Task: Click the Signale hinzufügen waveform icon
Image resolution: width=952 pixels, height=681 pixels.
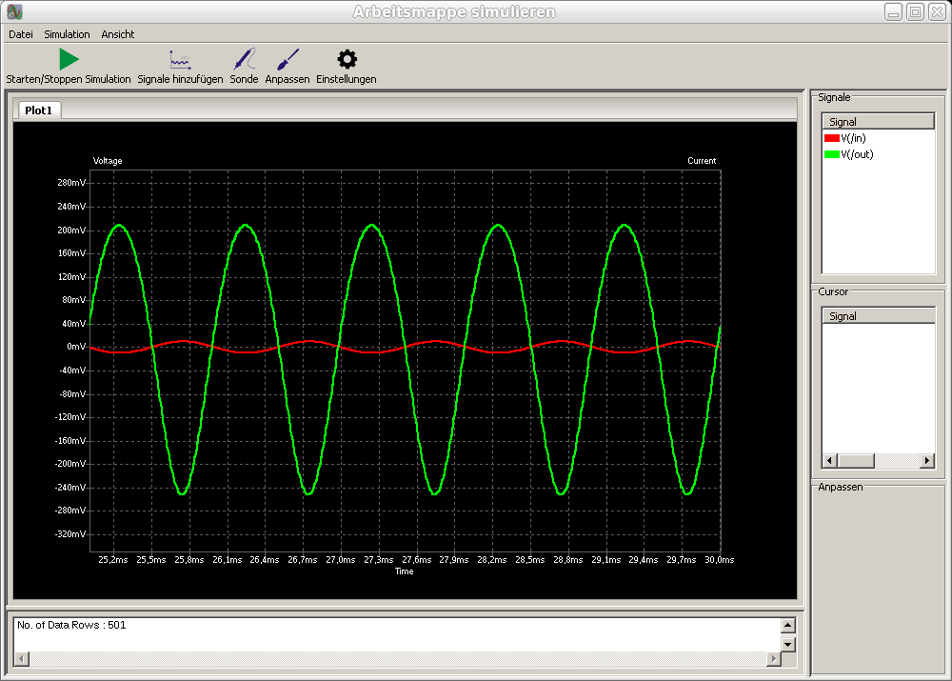Action: click(180, 60)
